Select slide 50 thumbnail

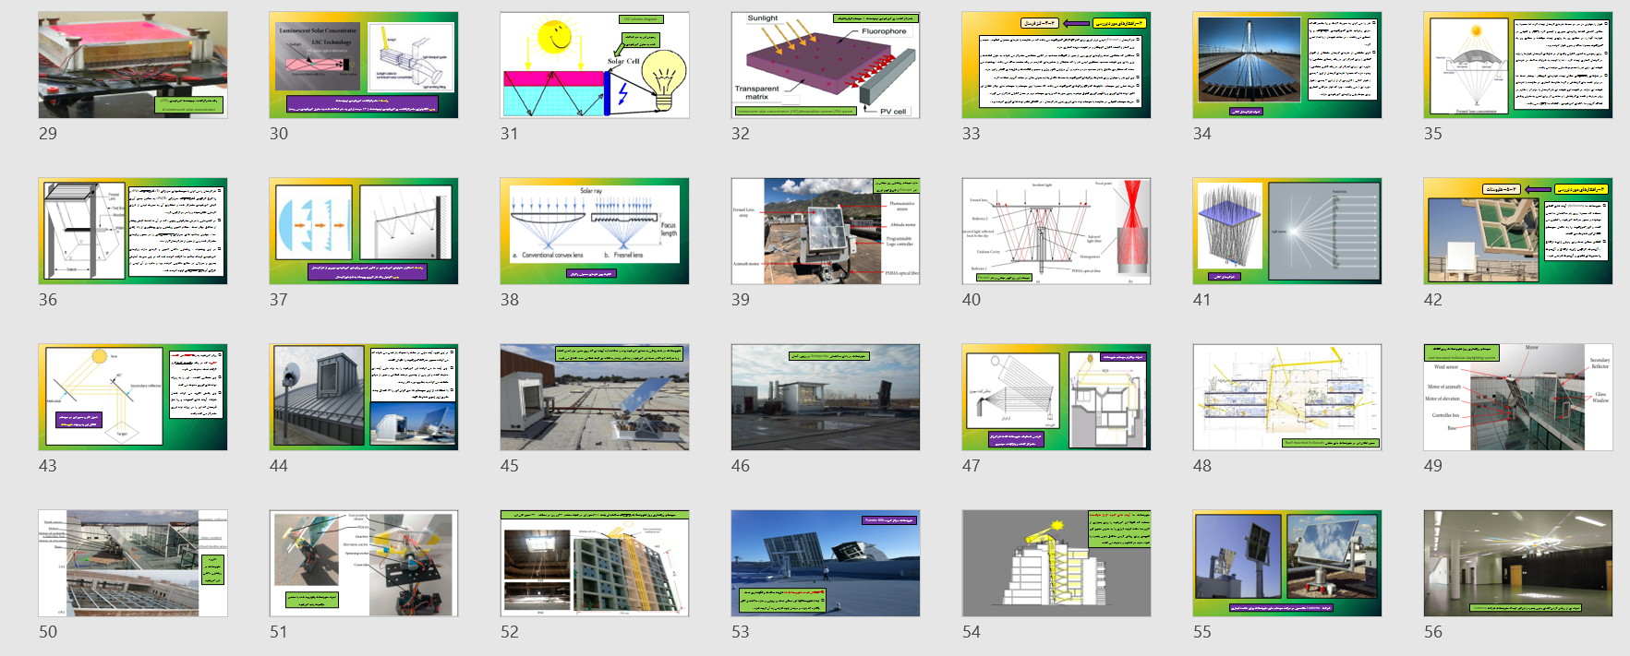133,563
